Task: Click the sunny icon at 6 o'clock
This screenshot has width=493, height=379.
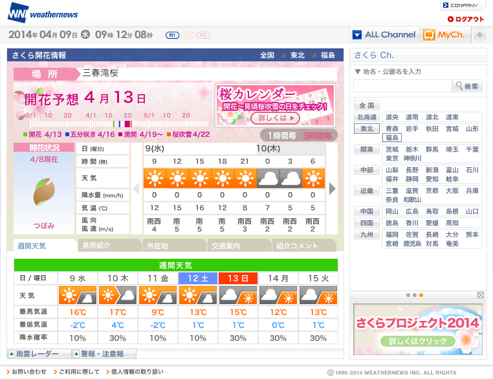Action: pyautogui.click(x=313, y=178)
